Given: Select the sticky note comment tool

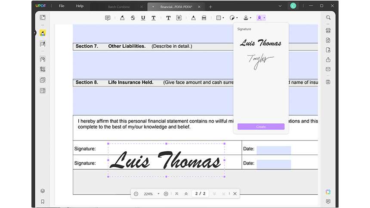Looking at the screenshot, I should pyautogui.click(x=108, y=18).
